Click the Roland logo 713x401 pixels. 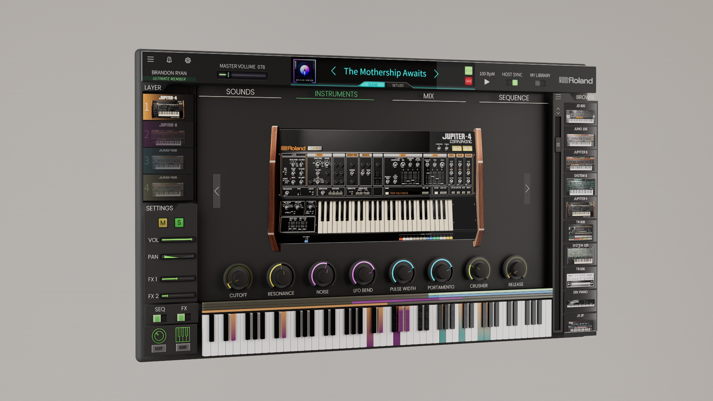[x=576, y=80]
